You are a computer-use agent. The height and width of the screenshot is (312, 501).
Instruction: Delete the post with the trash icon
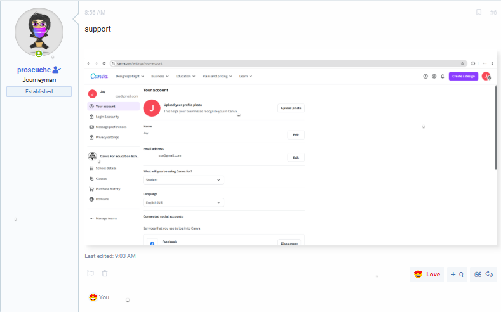point(105,273)
